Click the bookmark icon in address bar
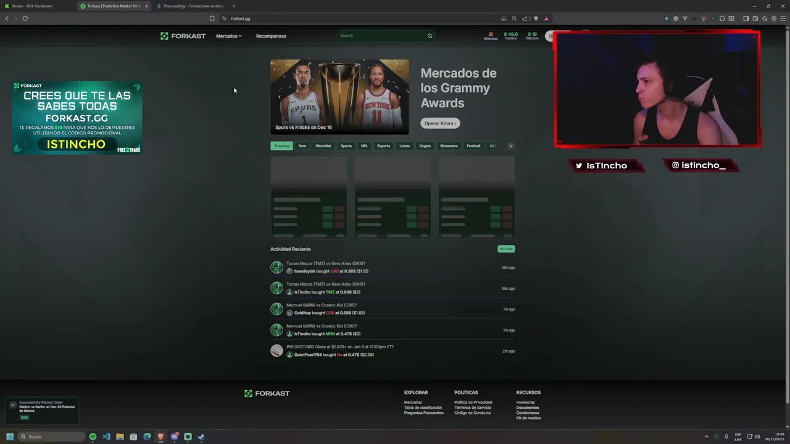 (212, 18)
